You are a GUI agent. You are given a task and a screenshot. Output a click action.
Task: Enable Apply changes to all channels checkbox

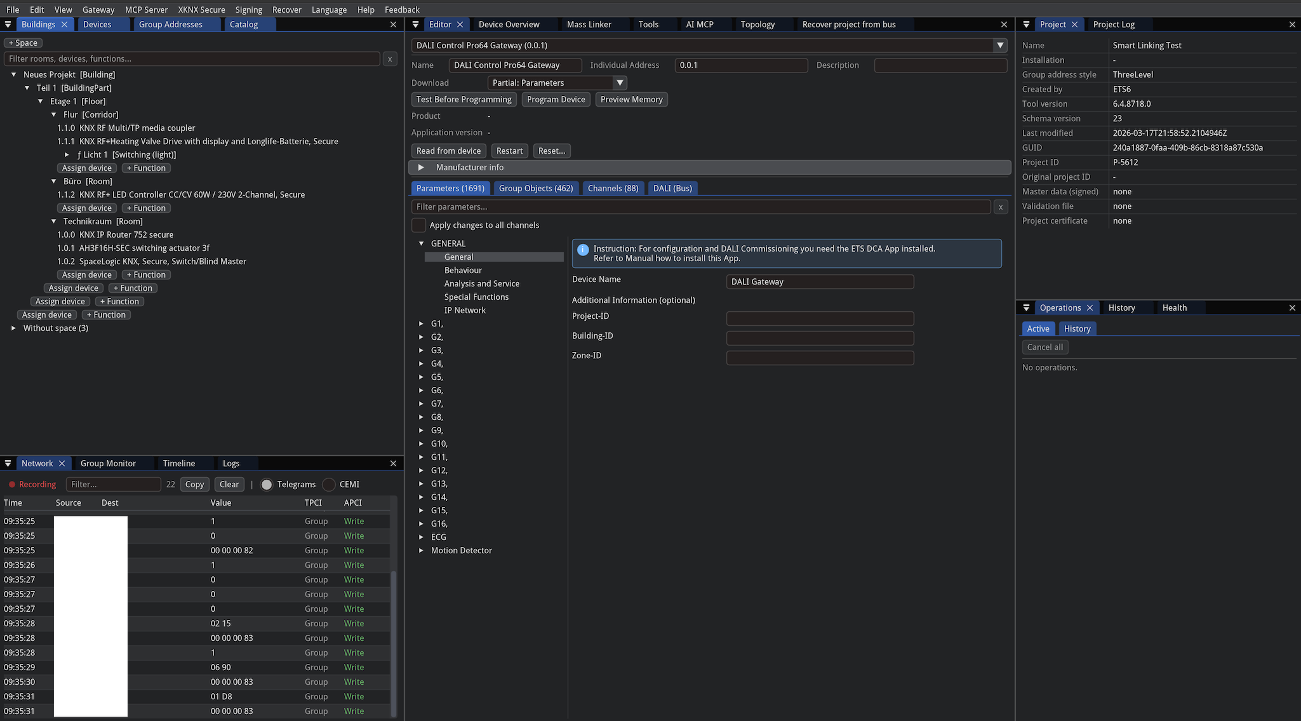[x=418, y=225]
